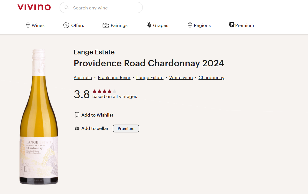Viewport: 308px width, 194px height.
Task: Click the wishlist bookmark icon
Action: click(x=77, y=115)
